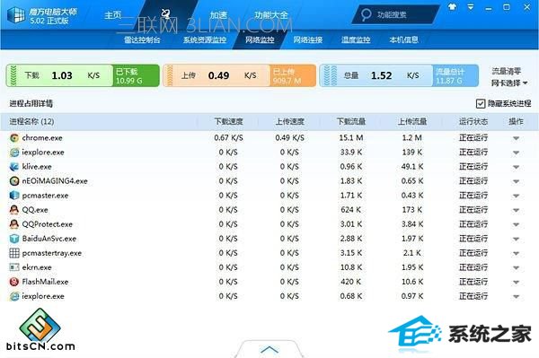
Task: Sort by 上传速度 column header
Action: (290, 121)
